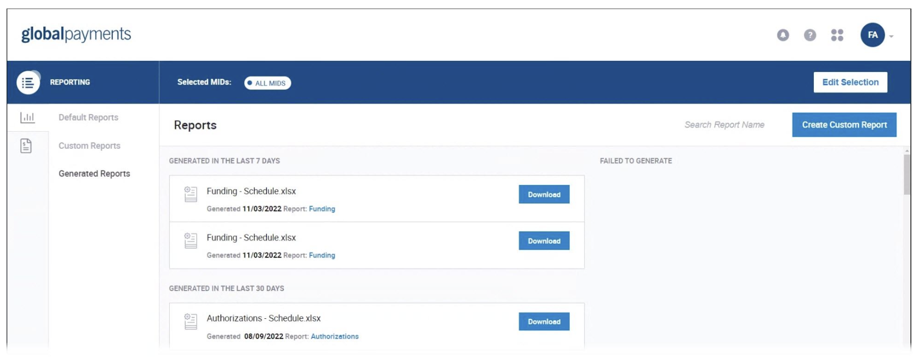
Task: Open the Authorizations report link
Action: (335, 336)
